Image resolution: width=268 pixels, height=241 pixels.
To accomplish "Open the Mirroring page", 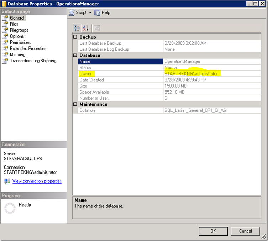I will click(17, 55).
